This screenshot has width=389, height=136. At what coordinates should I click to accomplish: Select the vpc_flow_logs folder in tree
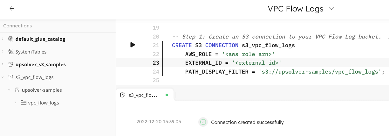[44, 103]
